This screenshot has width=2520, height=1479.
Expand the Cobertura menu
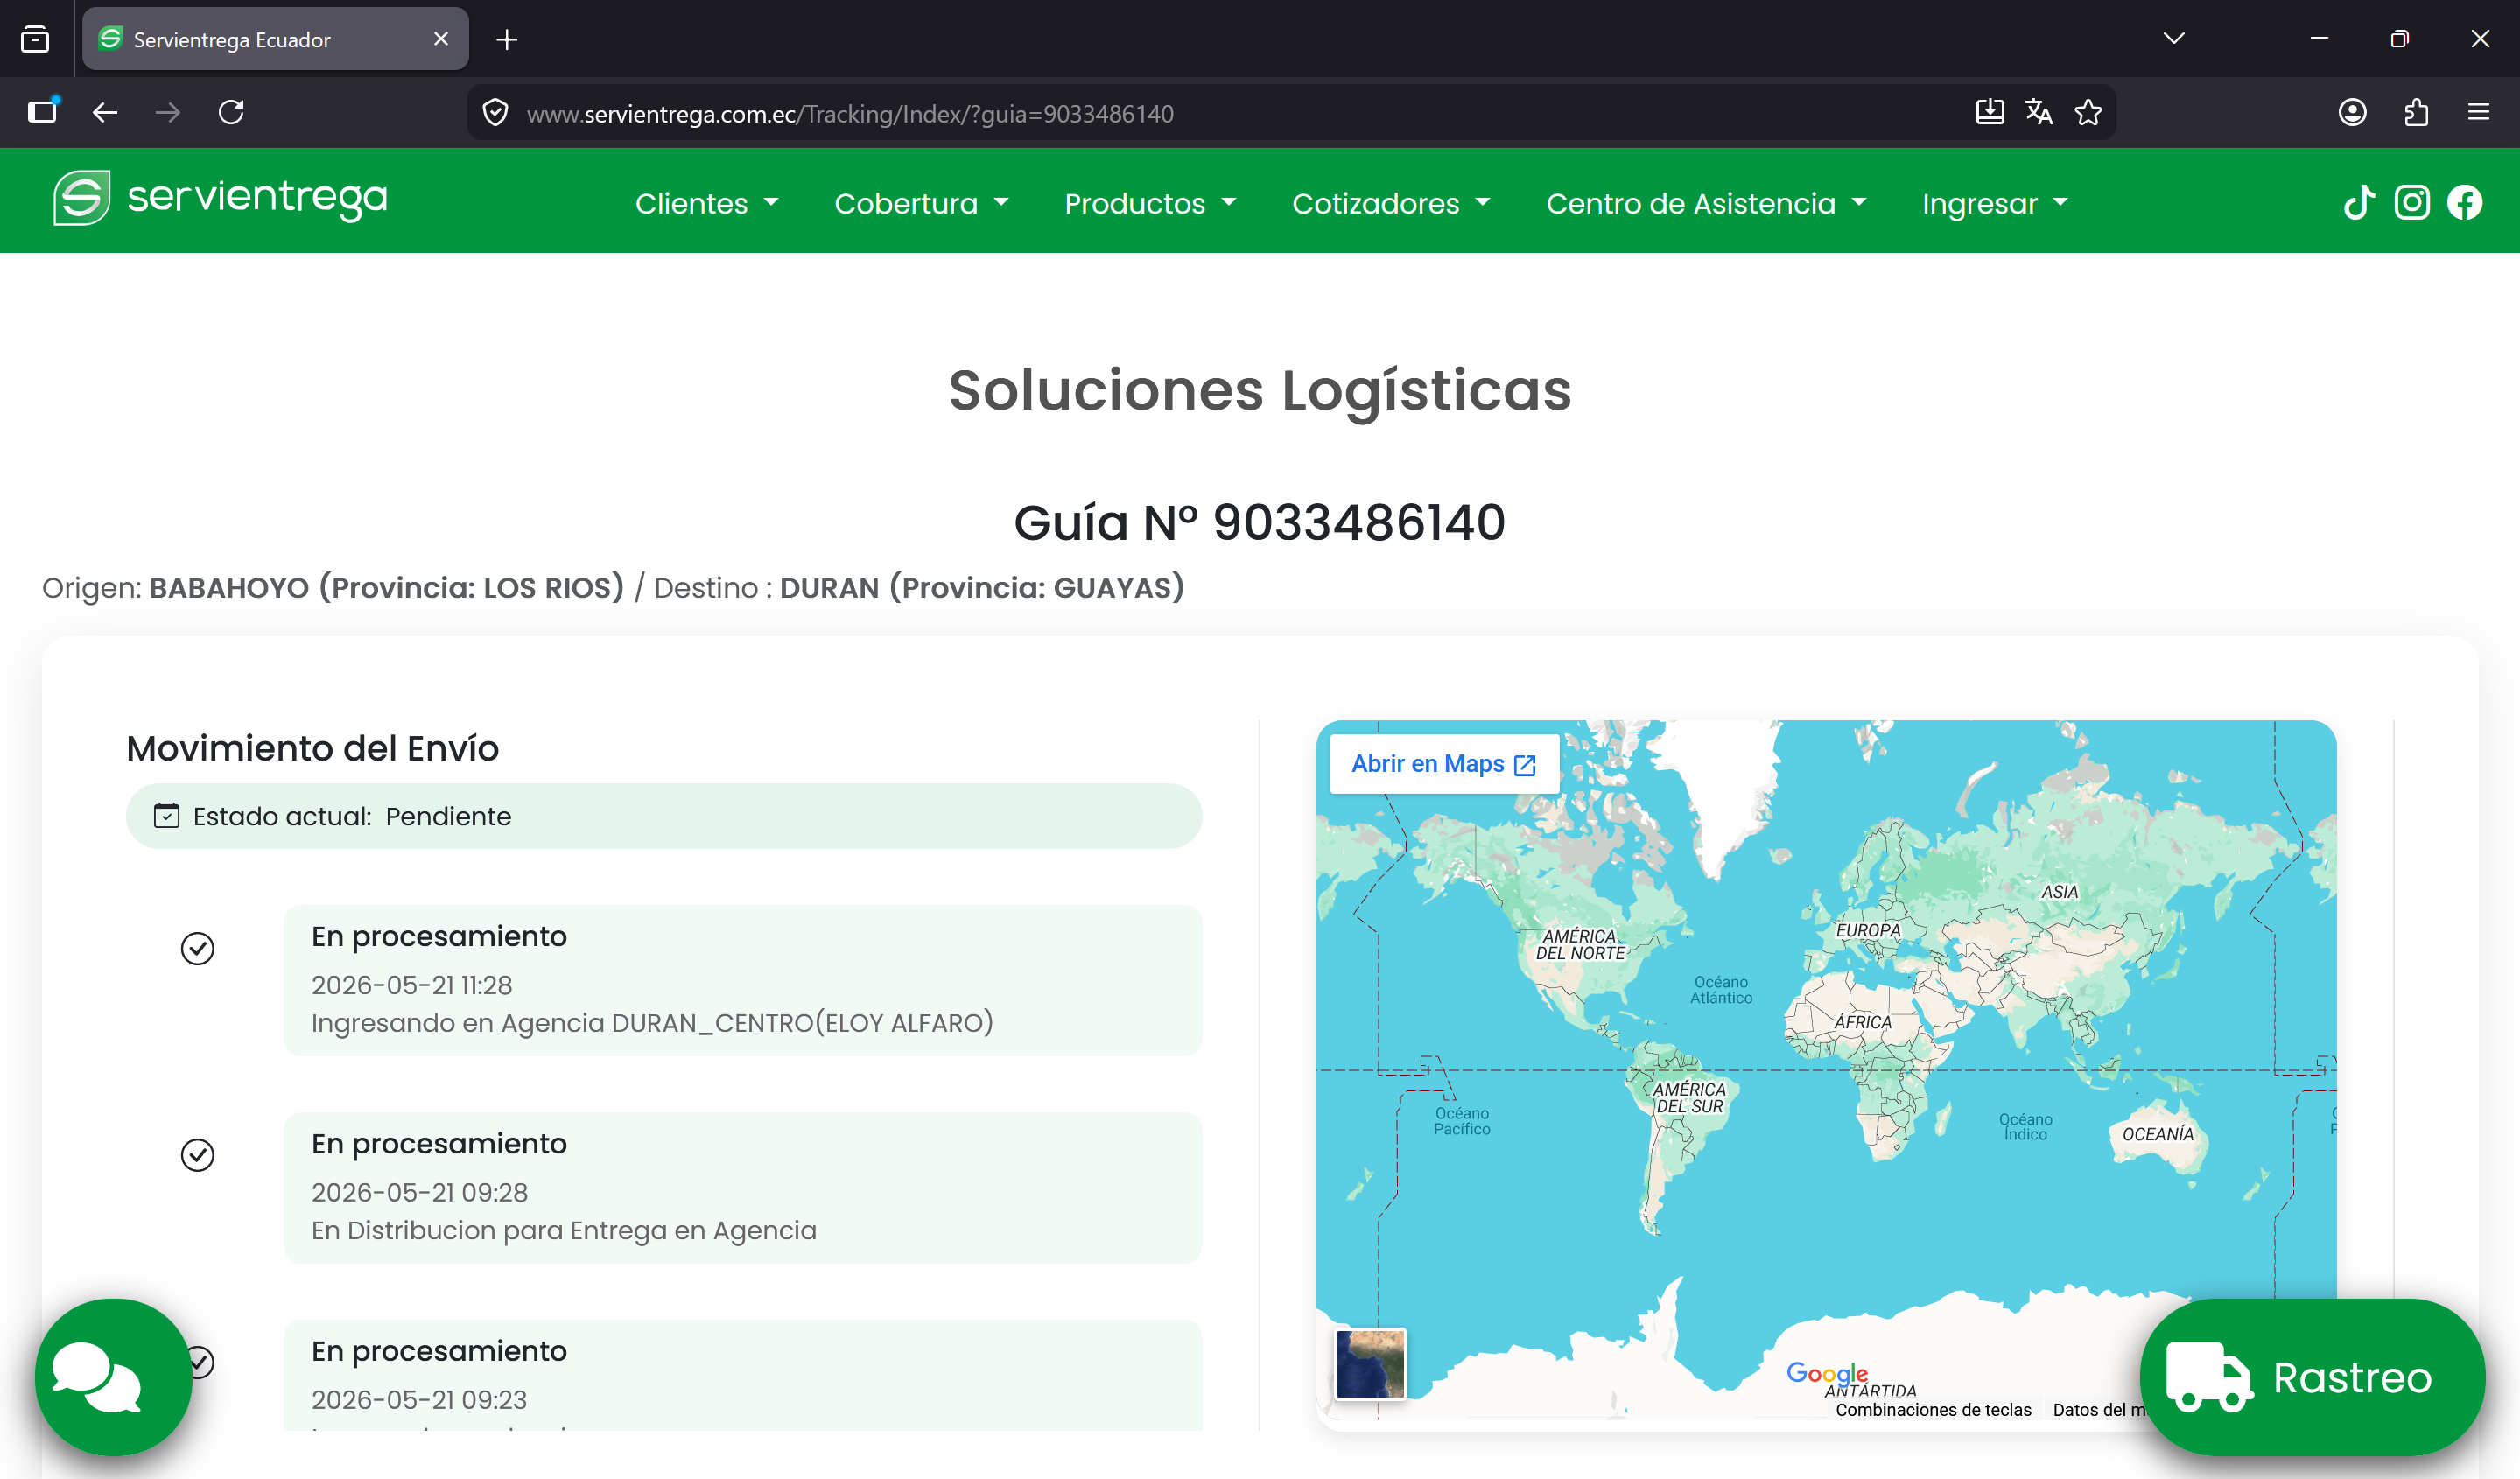click(x=921, y=203)
